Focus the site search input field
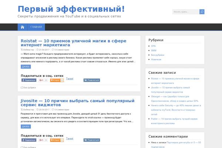Viewport: 222px width, 148px height. [x=186, y=12]
